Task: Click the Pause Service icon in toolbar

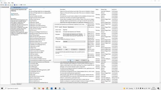Action: pos(23,5)
